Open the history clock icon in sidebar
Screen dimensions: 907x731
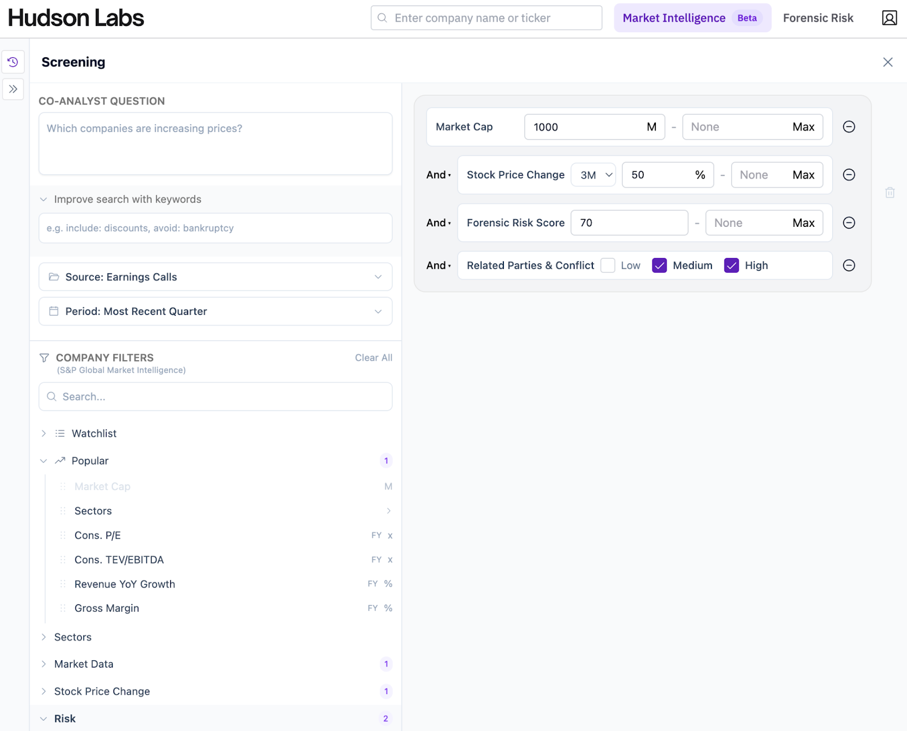12,62
